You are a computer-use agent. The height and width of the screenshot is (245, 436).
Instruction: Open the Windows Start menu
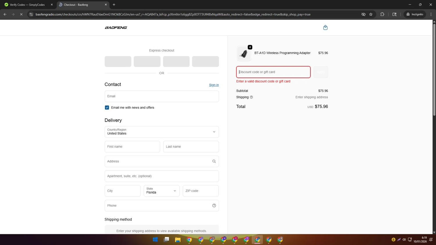click(155, 239)
